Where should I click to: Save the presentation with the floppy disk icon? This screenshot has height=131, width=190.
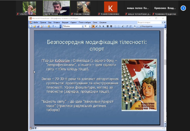38,26
